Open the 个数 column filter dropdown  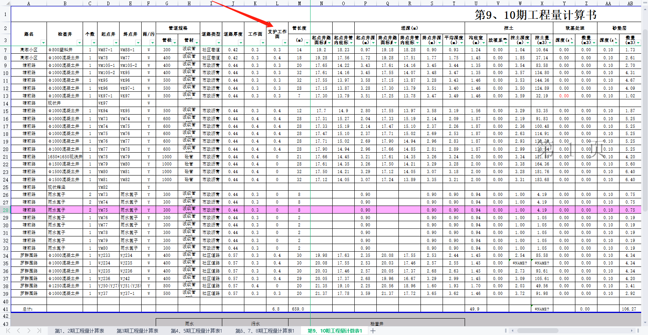pos(94,42)
